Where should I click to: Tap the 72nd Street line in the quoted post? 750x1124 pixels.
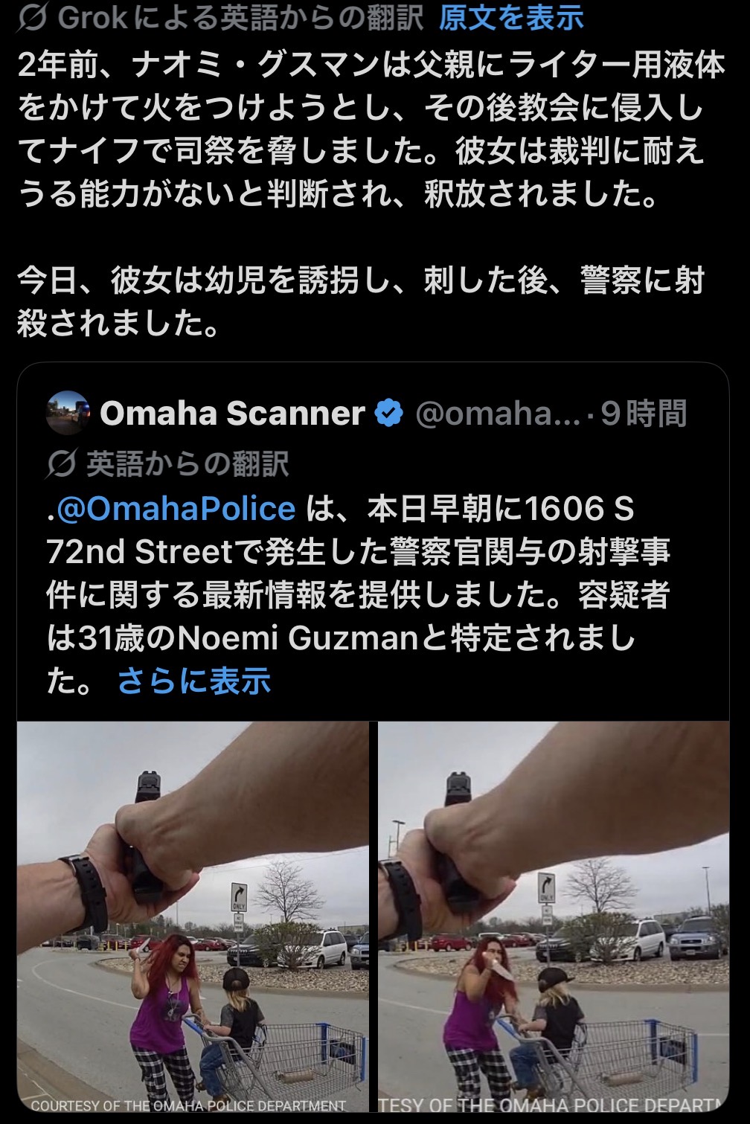(x=359, y=552)
